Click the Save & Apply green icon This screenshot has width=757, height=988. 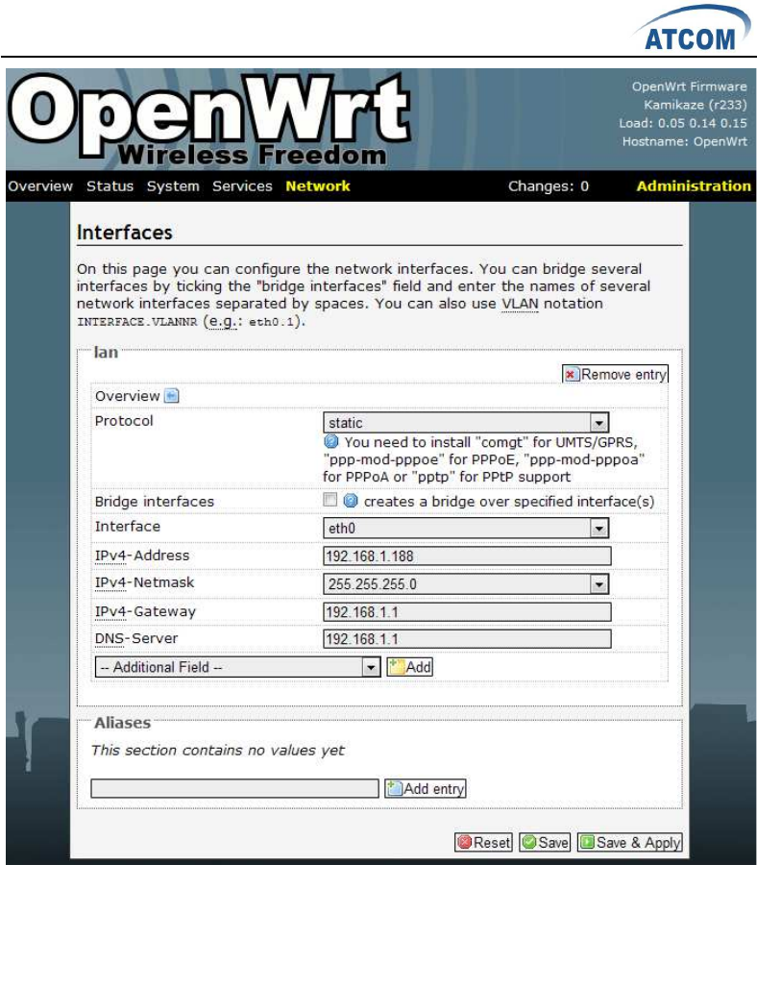click(587, 843)
